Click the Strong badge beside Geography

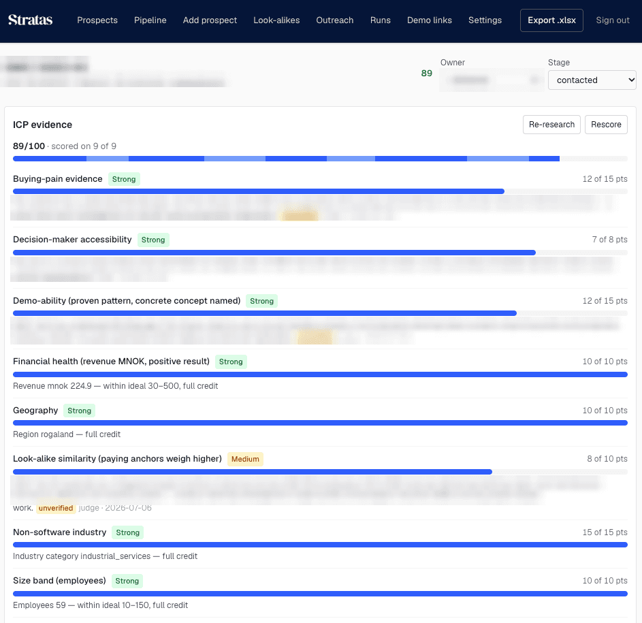[x=80, y=411]
